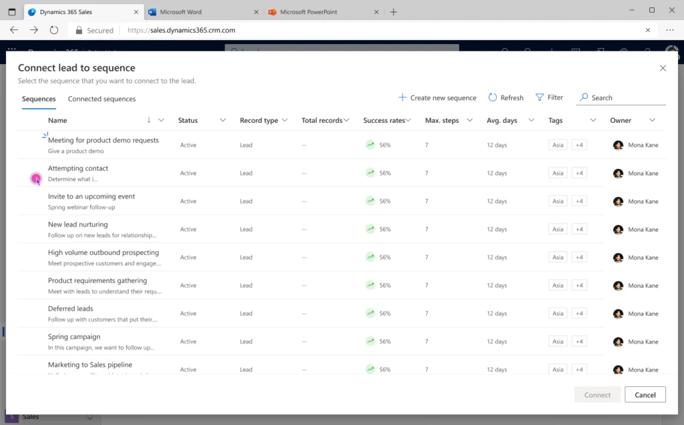Click success rate trend icon for Attempting contact

[x=370, y=173]
